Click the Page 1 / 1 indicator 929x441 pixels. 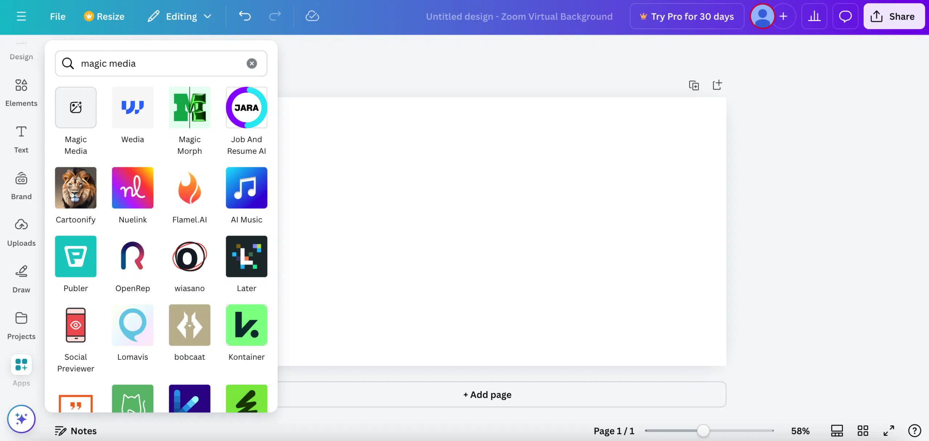pos(614,431)
